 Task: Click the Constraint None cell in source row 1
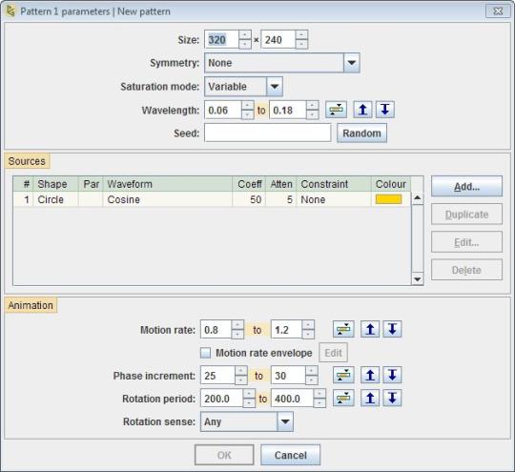click(x=334, y=199)
